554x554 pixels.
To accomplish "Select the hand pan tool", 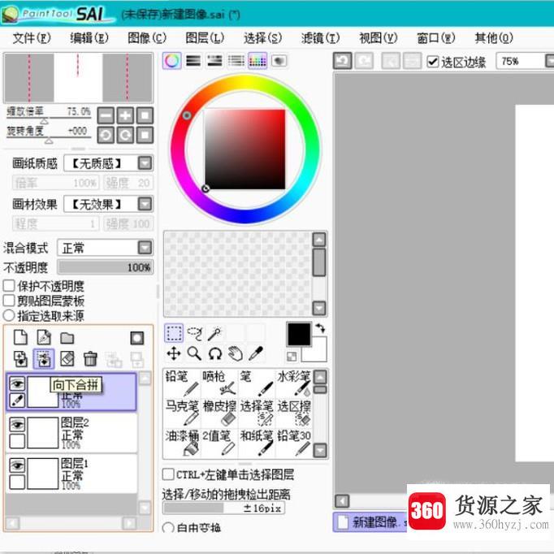I will coord(236,353).
